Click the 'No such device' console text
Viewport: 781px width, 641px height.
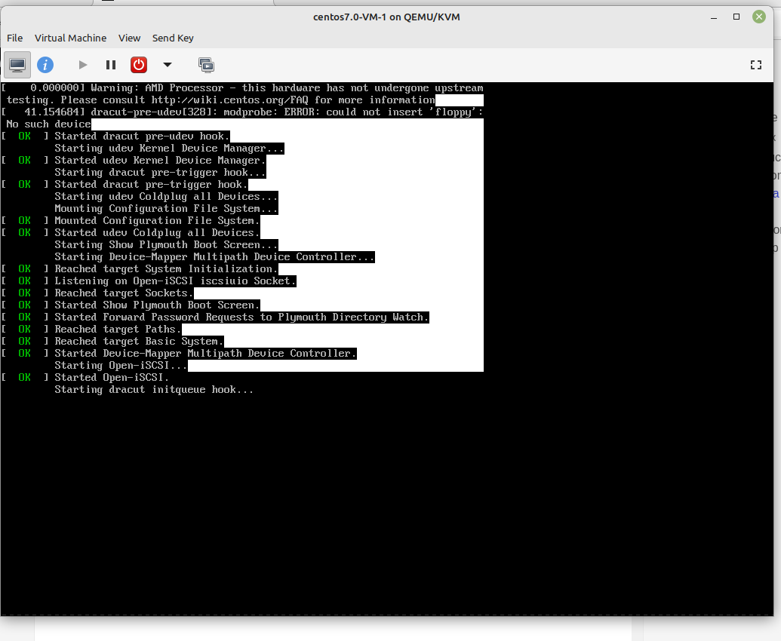48,124
